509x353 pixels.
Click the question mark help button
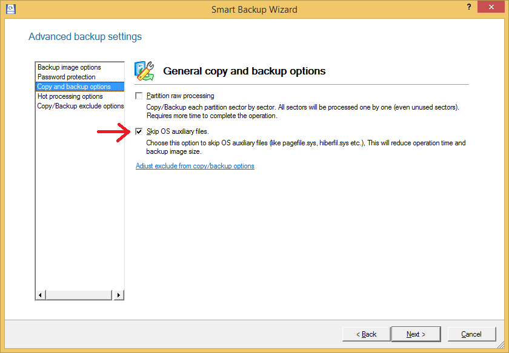(x=469, y=7)
